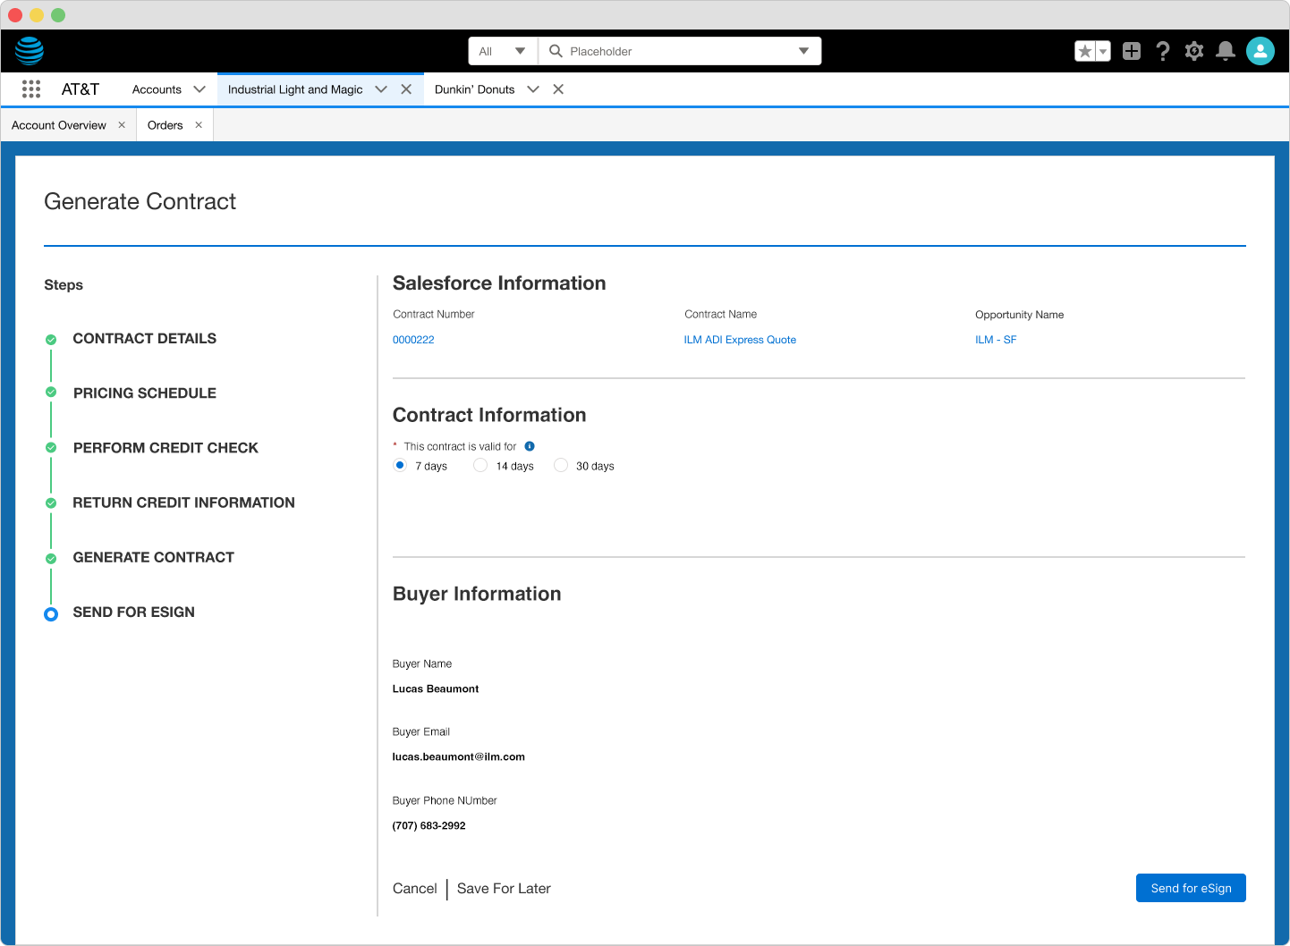This screenshot has height=946, width=1290.
Task: Set contract validity to 30 days
Action: (x=561, y=465)
